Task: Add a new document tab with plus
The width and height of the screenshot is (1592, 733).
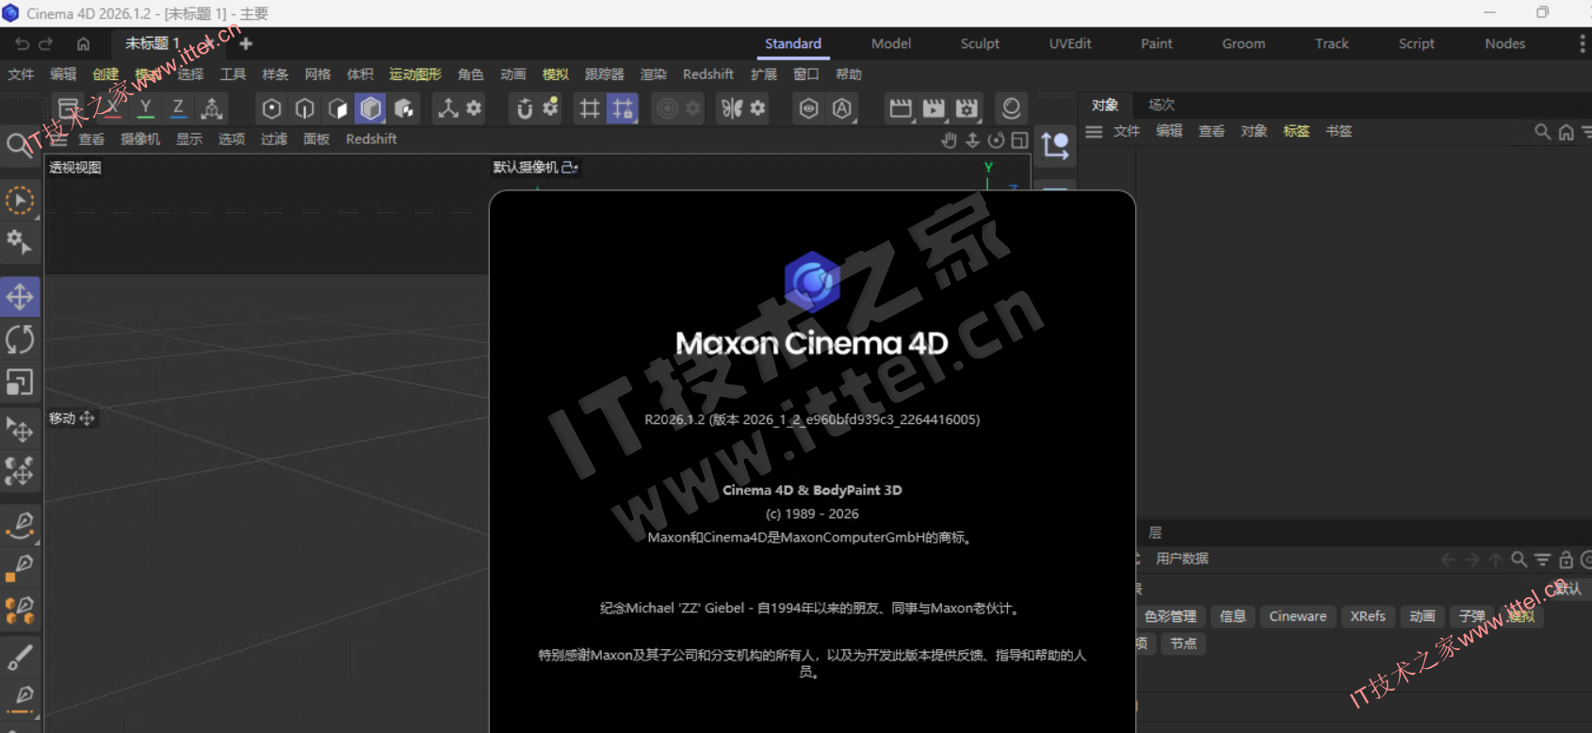Action: [x=246, y=43]
